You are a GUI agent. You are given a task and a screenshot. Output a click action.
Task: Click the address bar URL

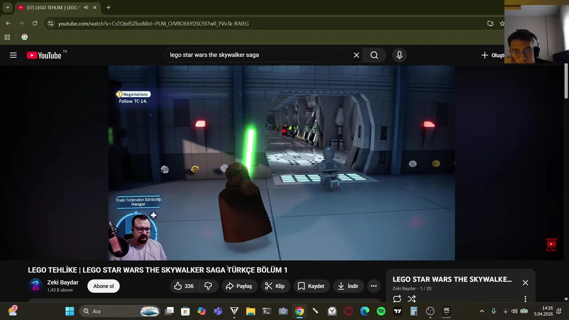point(153,24)
